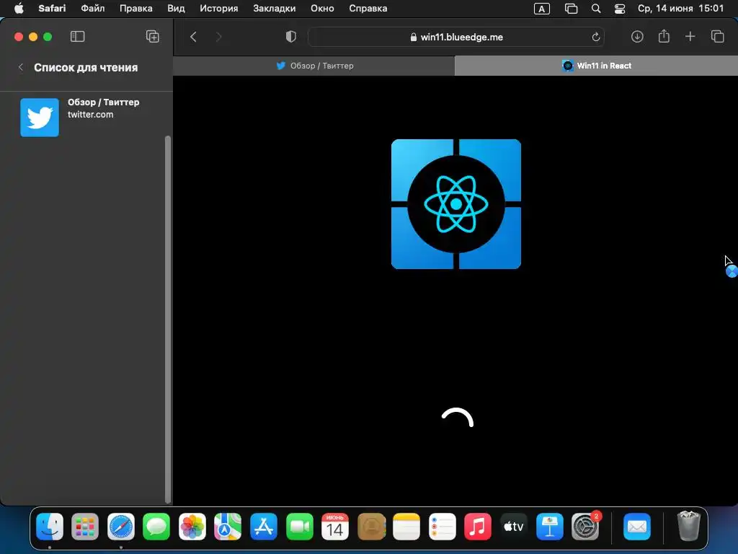Open the Apple menu
Screen dimensions: 738x554
(x=19, y=9)
